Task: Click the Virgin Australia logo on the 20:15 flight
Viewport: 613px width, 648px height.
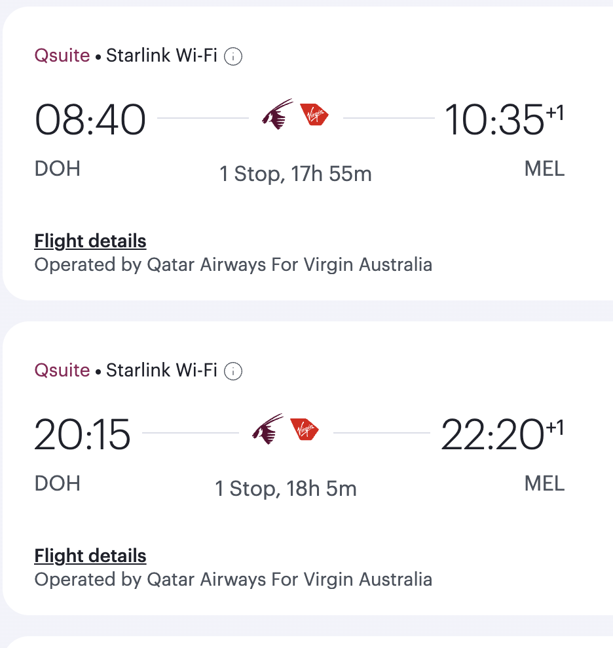Action: pyautogui.click(x=305, y=430)
